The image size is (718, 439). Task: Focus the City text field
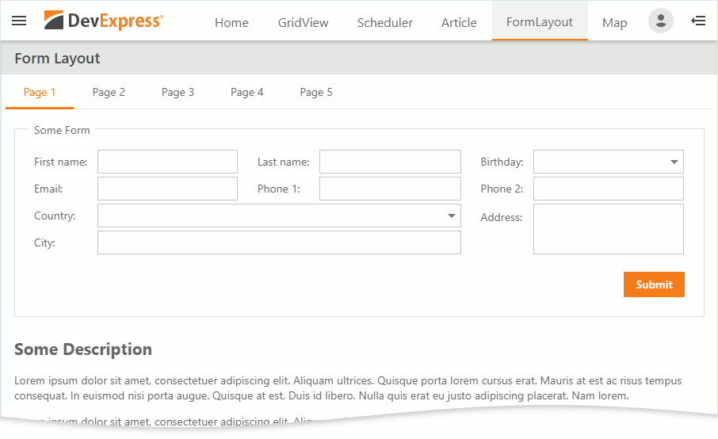(x=279, y=242)
